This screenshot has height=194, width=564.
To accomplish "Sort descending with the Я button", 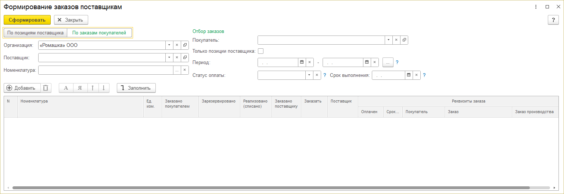I will (80, 88).
